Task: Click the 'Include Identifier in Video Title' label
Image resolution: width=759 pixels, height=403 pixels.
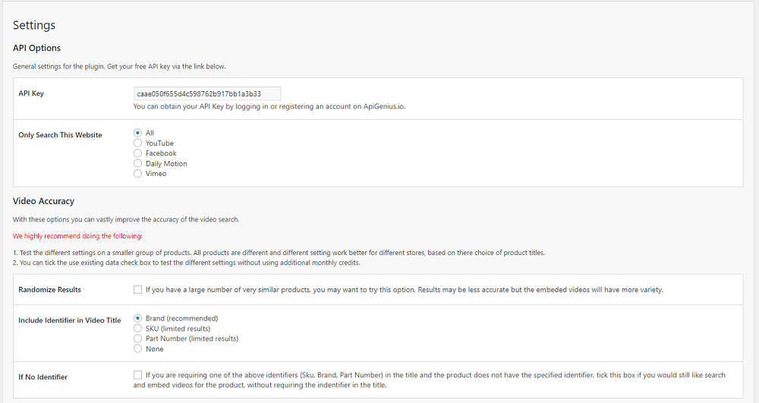Action: pos(70,320)
